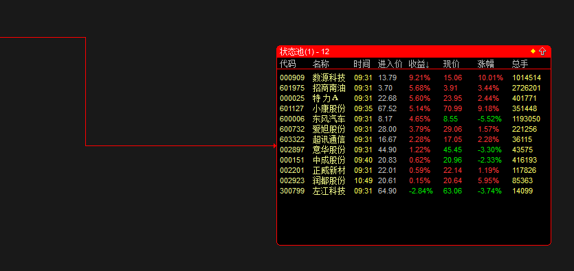Viewport: 574px width, 271px height.
Task: Select stock code 002923
Action: pyautogui.click(x=292, y=180)
